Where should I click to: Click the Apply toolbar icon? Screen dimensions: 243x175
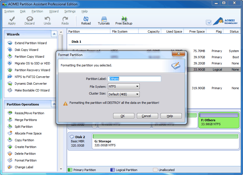tap(12, 20)
